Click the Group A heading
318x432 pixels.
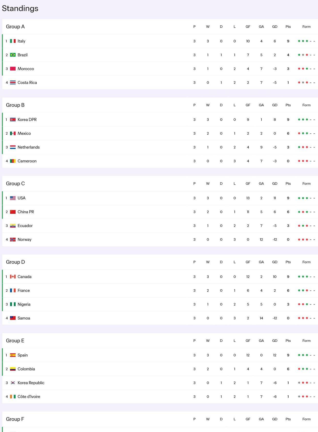[15, 27]
